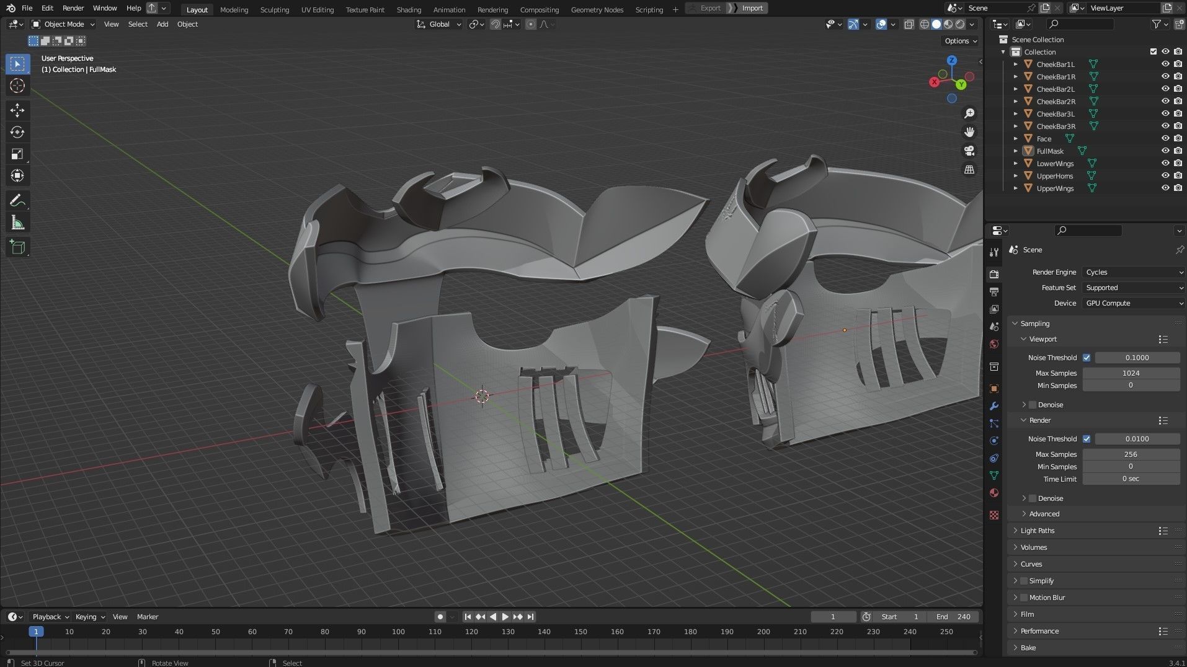Screen dimensions: 1187x667
Task: Toggle Viewport Noise Threshold checkbox
Action: coord(1087,358)
